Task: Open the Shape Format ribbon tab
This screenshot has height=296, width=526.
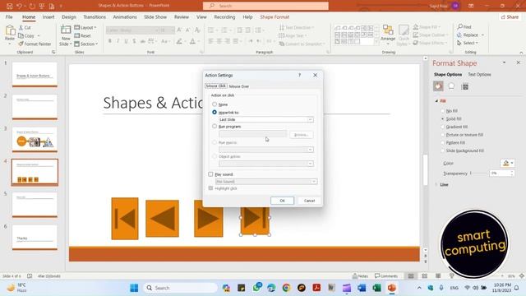Action: (275, 16)
